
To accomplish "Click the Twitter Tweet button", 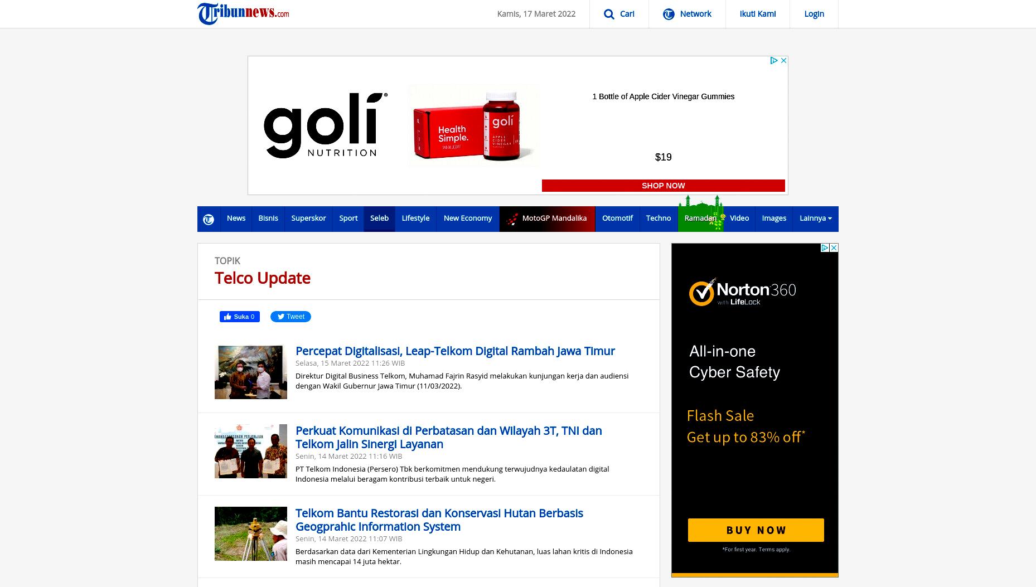I will [x=291, y=317].
